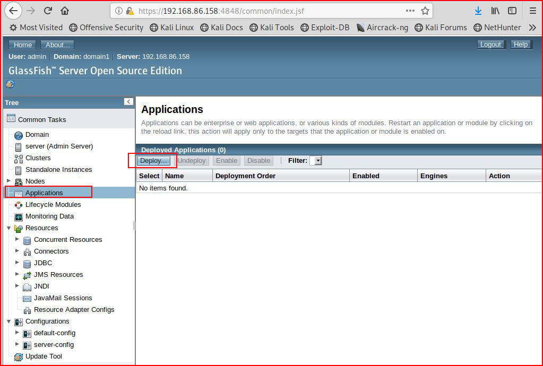
Task: Click the Help button
Action: pos(521,44)
